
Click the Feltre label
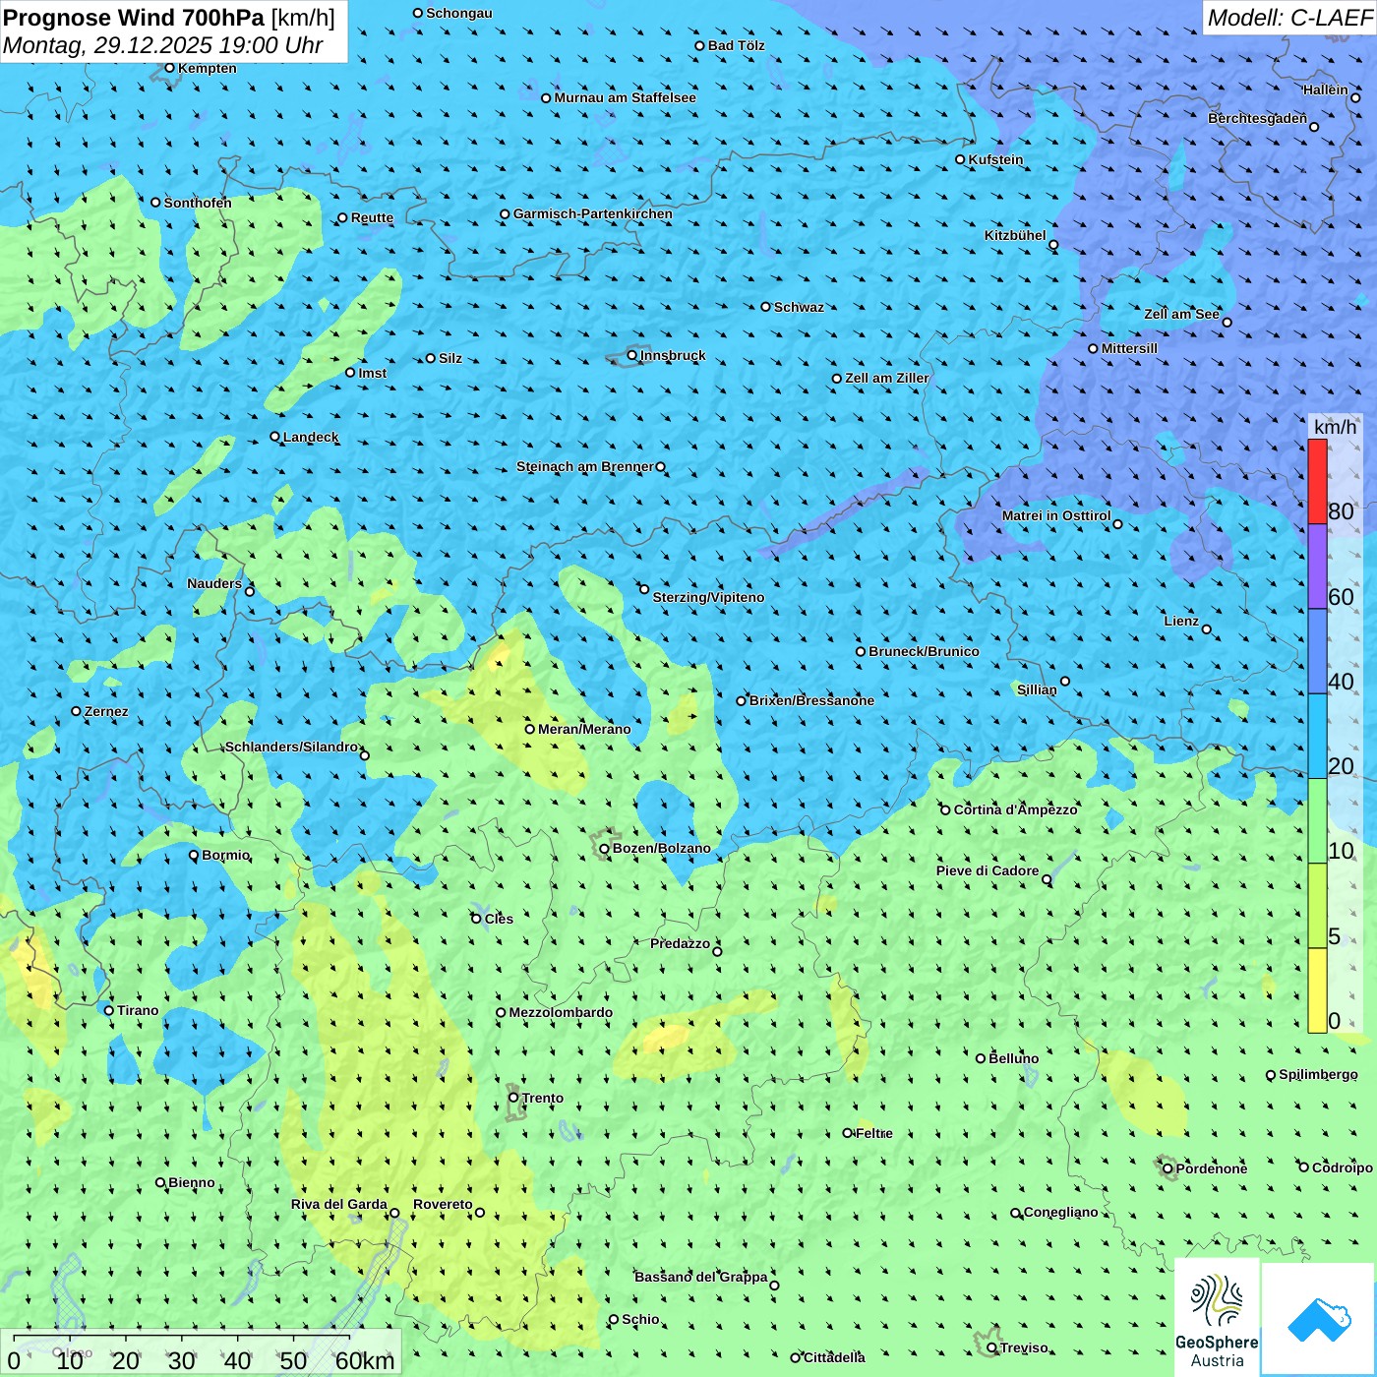point(874,1133)
